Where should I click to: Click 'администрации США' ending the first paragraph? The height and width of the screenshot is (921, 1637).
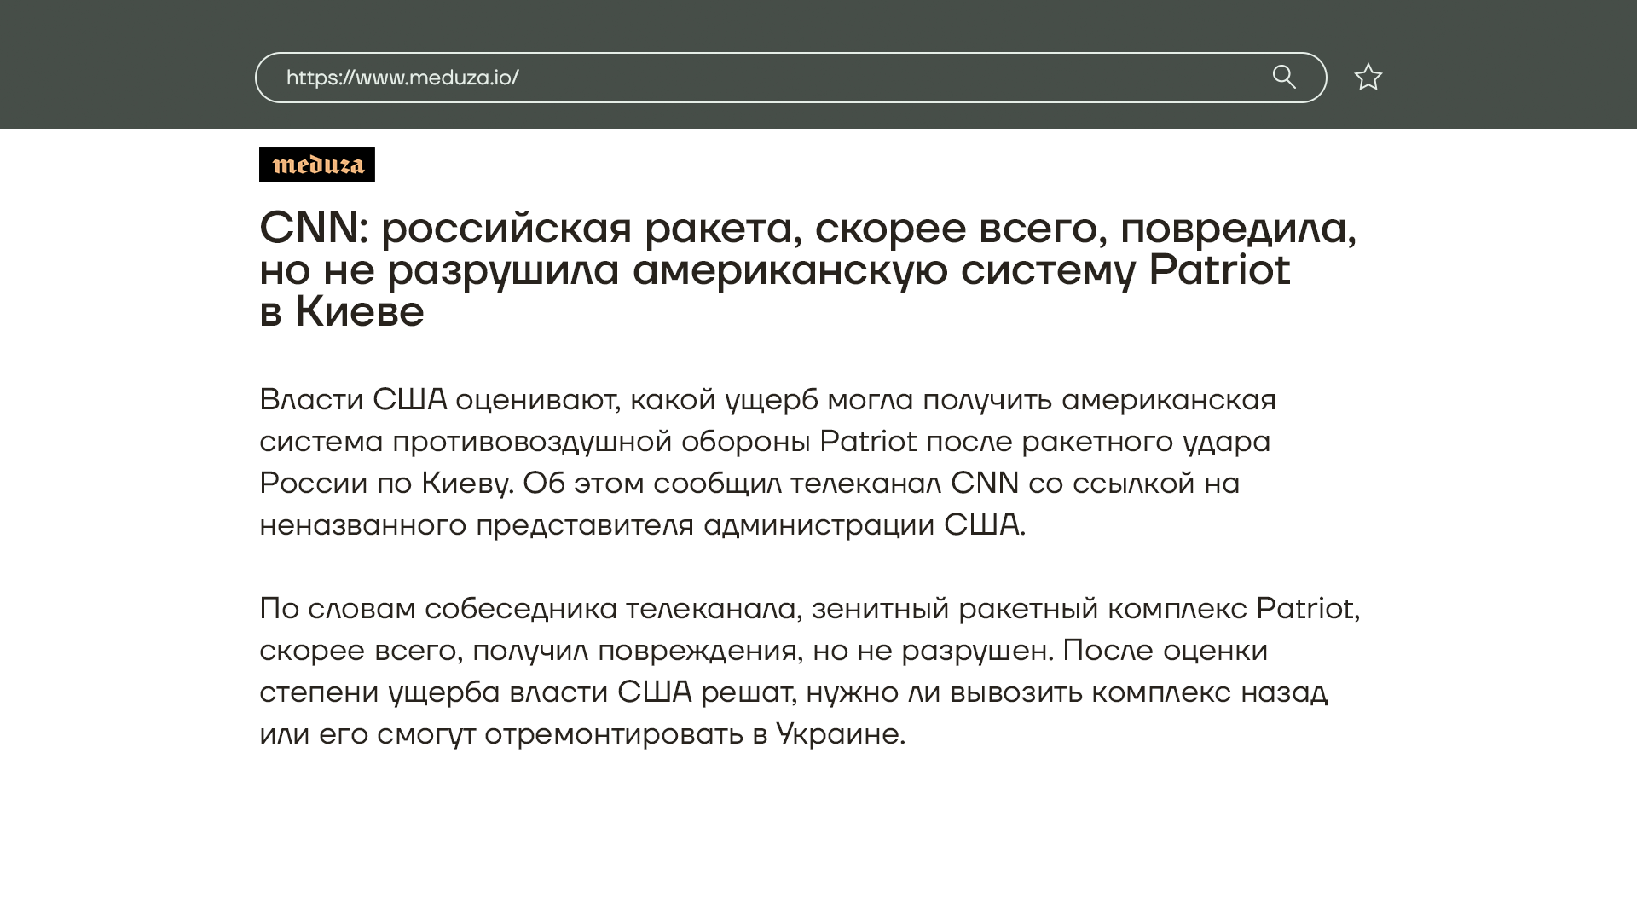tap(861, 524)
